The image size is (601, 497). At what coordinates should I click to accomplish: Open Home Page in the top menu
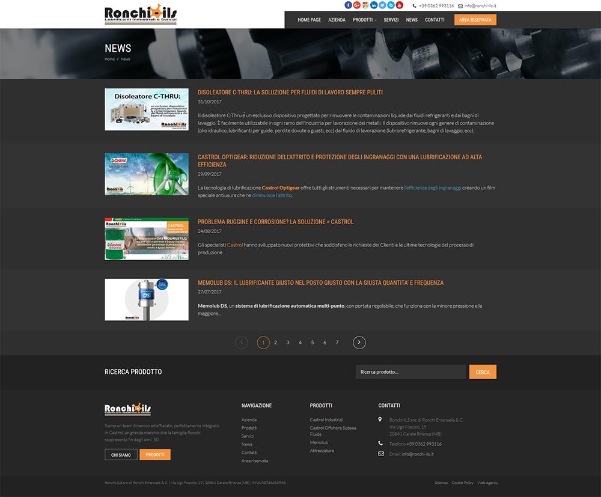pos(310,20)
